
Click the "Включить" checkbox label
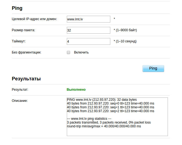(81, 52)
